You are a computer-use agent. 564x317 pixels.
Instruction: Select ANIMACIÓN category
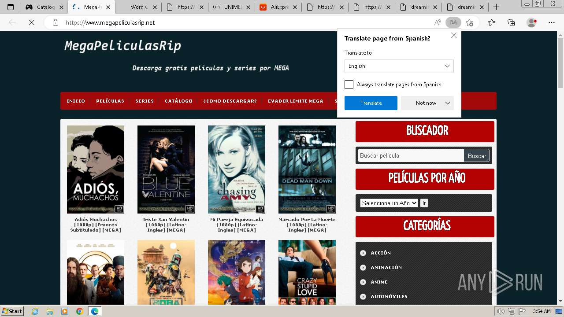(386, 267)
